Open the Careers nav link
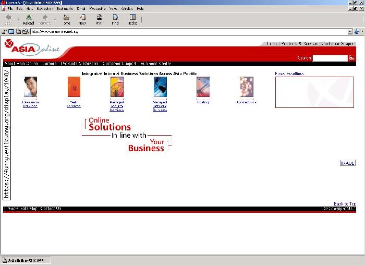 click(x=50, y=64)
